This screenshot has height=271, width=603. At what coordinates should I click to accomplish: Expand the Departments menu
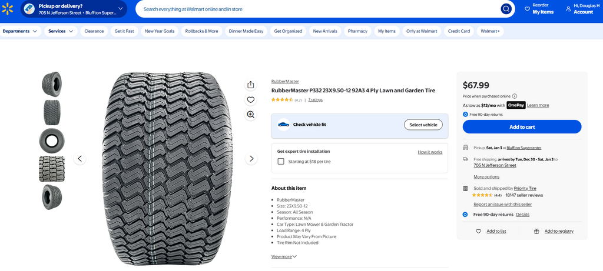(20, 31)
